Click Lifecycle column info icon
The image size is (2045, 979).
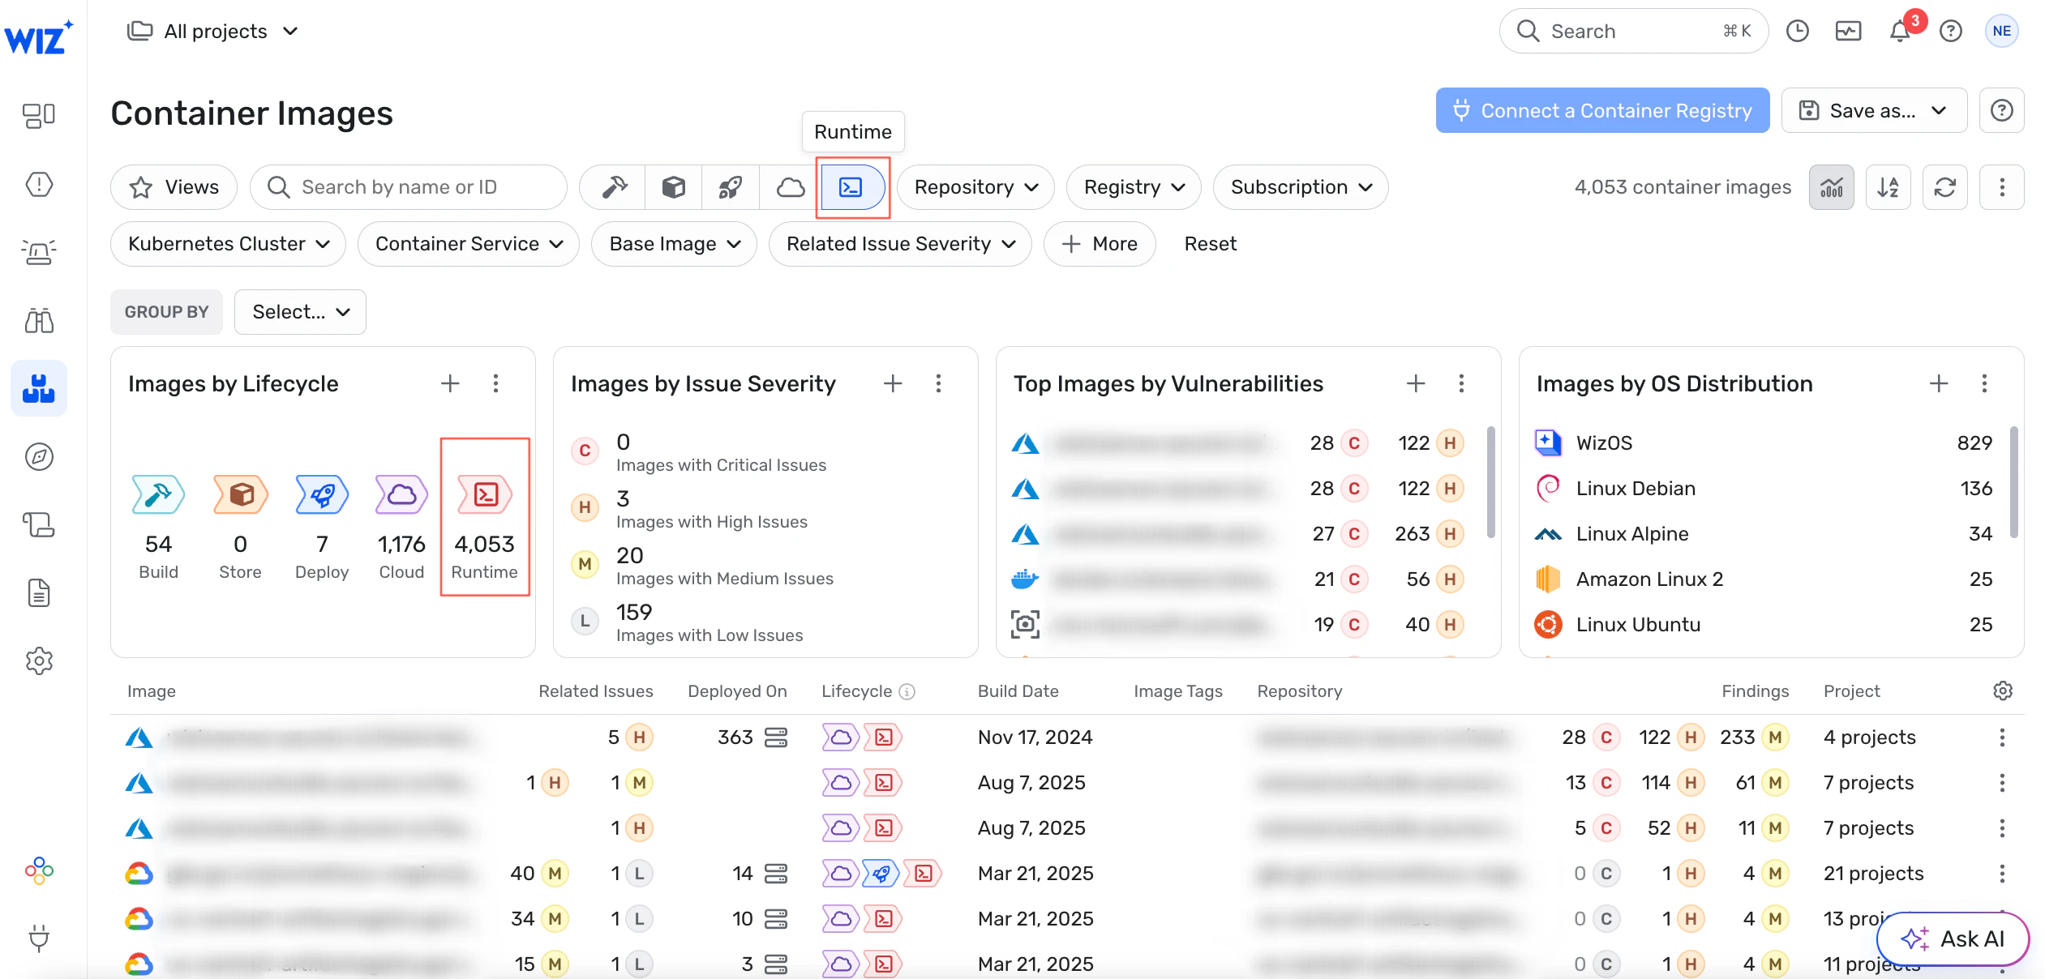tap(907, 691)
